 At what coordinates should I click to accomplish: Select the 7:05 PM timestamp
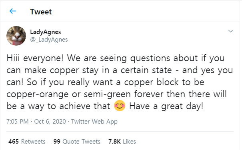point(18,122)
